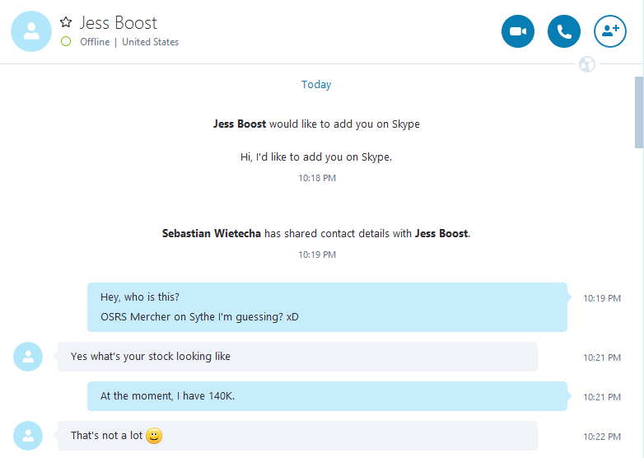Toggle the favorite star next to Jess Boost
The image size is (644, 458).
[66, 22]
